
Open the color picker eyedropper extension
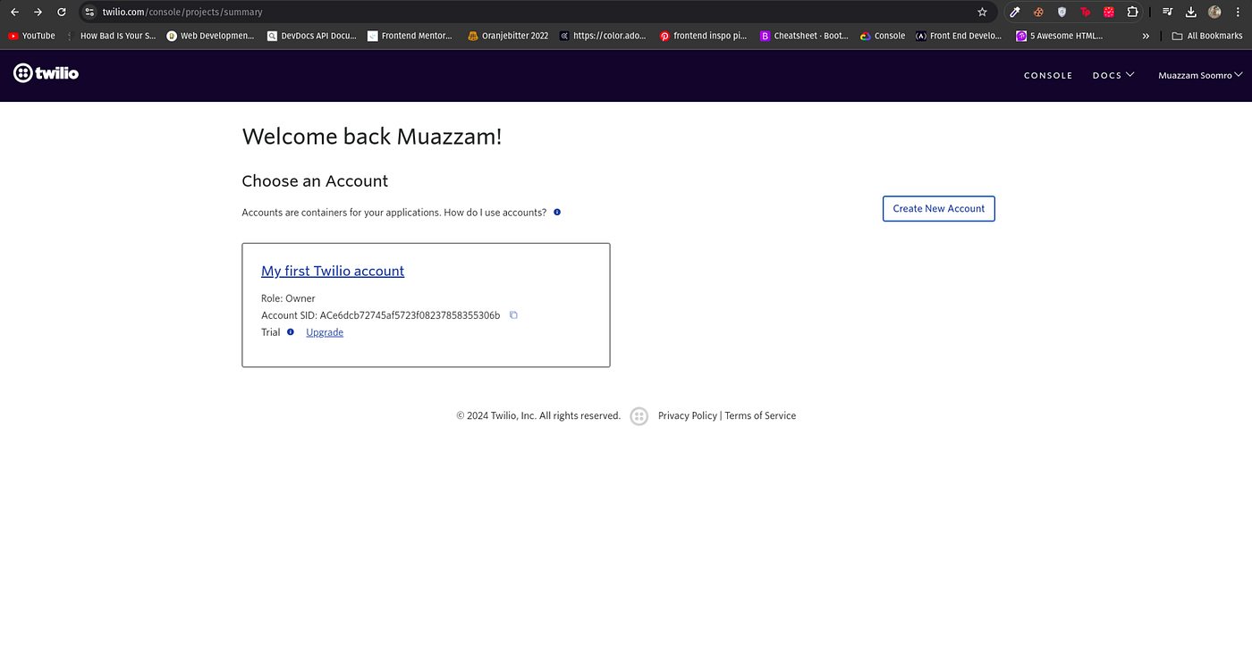click(x=1015, y=12)
